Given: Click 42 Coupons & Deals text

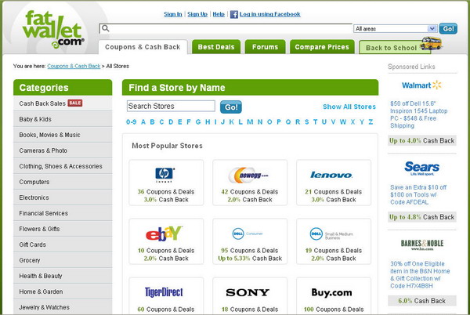Looking at the screenshot, I should (250, 192).
